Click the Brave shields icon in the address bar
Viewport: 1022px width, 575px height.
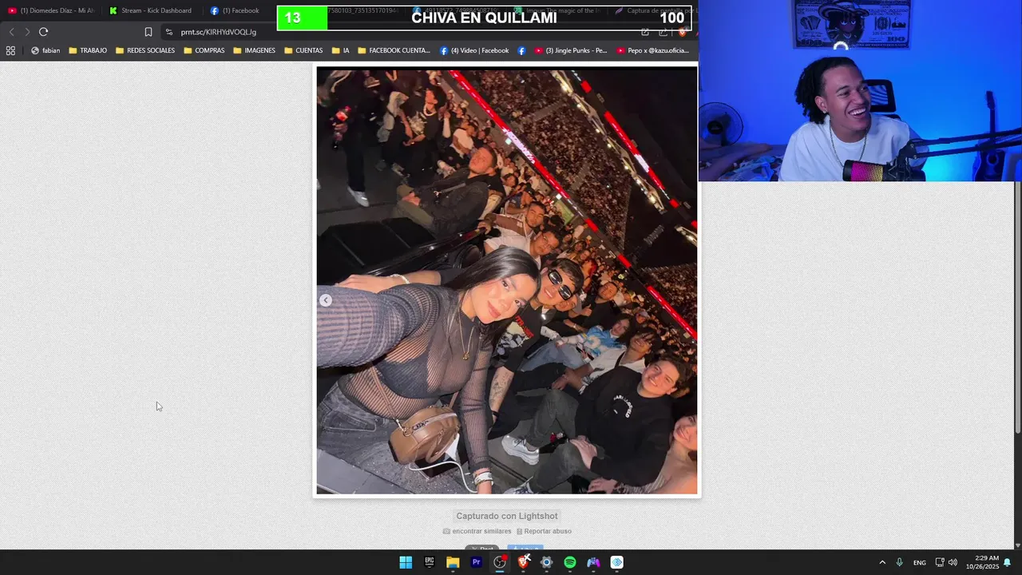point(682,32)
